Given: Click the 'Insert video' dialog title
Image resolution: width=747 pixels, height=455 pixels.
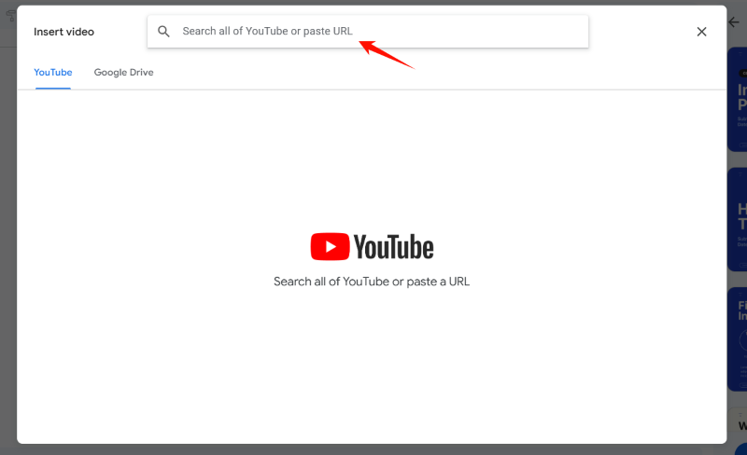Looking at the screenshot, I should click(x=63, y=32).
